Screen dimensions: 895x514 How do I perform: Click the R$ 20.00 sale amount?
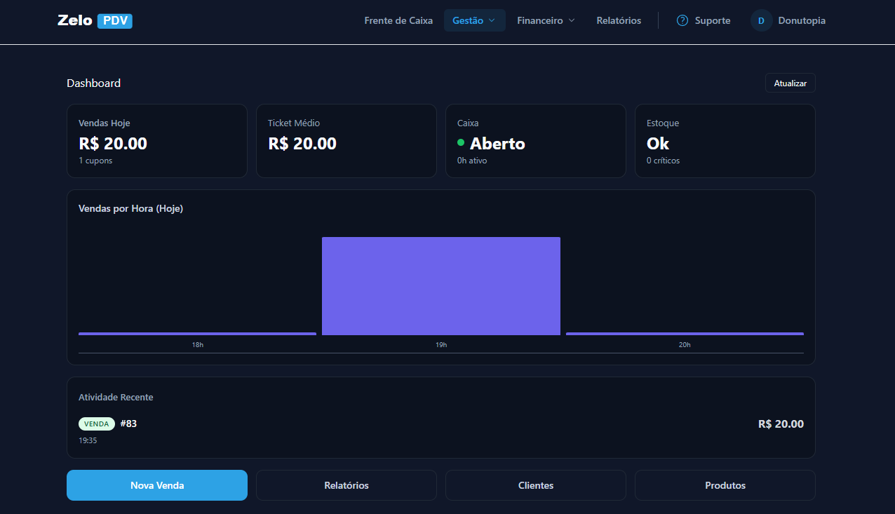[781, 424]
